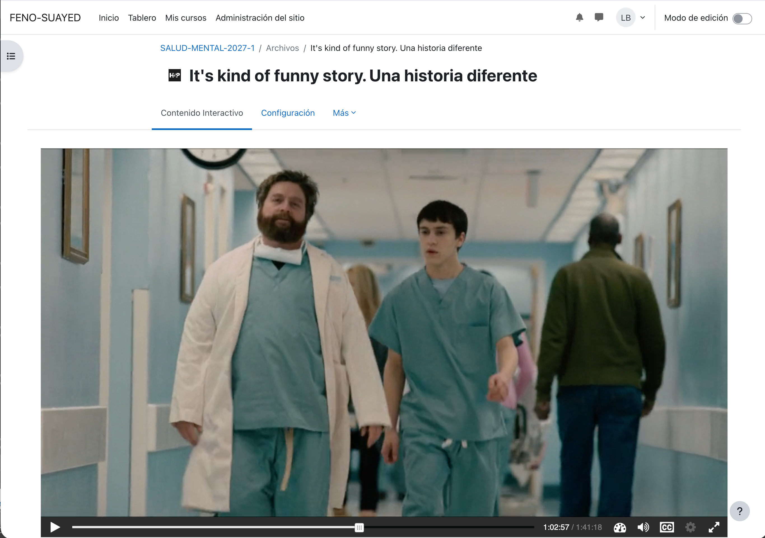The height and width of the screenshot is (538, 765).
Task: Click the H5P activity icon
Action: coord(175,75)
